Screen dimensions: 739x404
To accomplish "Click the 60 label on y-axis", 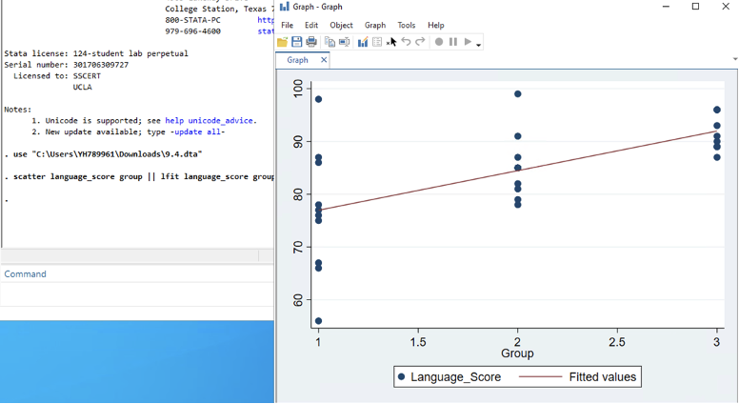I will 298,300.
